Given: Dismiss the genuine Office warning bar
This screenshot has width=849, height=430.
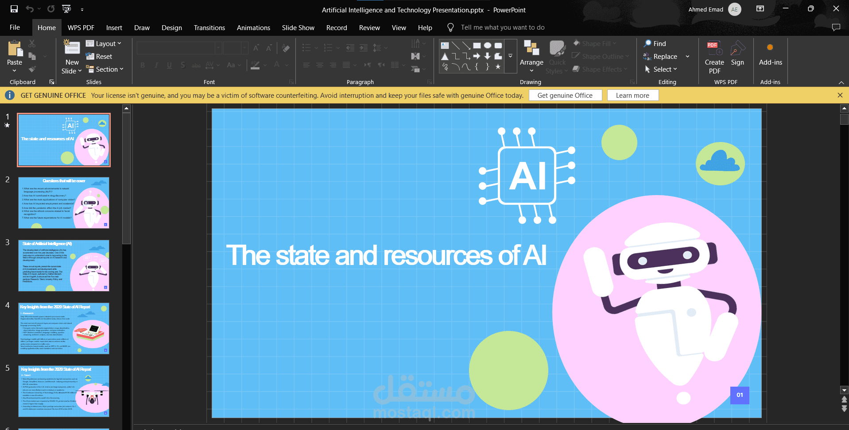Looking at the screenshot, I should tap(840, 95).
